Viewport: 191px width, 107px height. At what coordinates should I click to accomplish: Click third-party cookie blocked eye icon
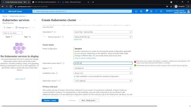click(x=167, y=7)
